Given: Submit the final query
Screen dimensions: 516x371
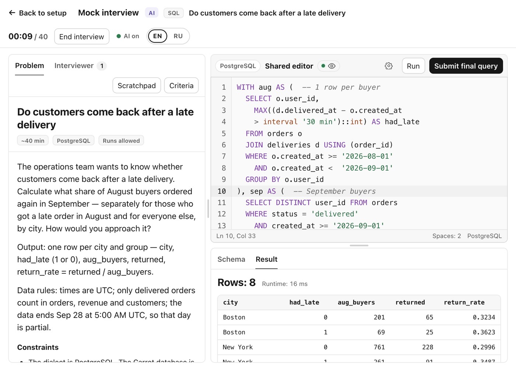Looking at the screenshot, I should tap(466, 66).
